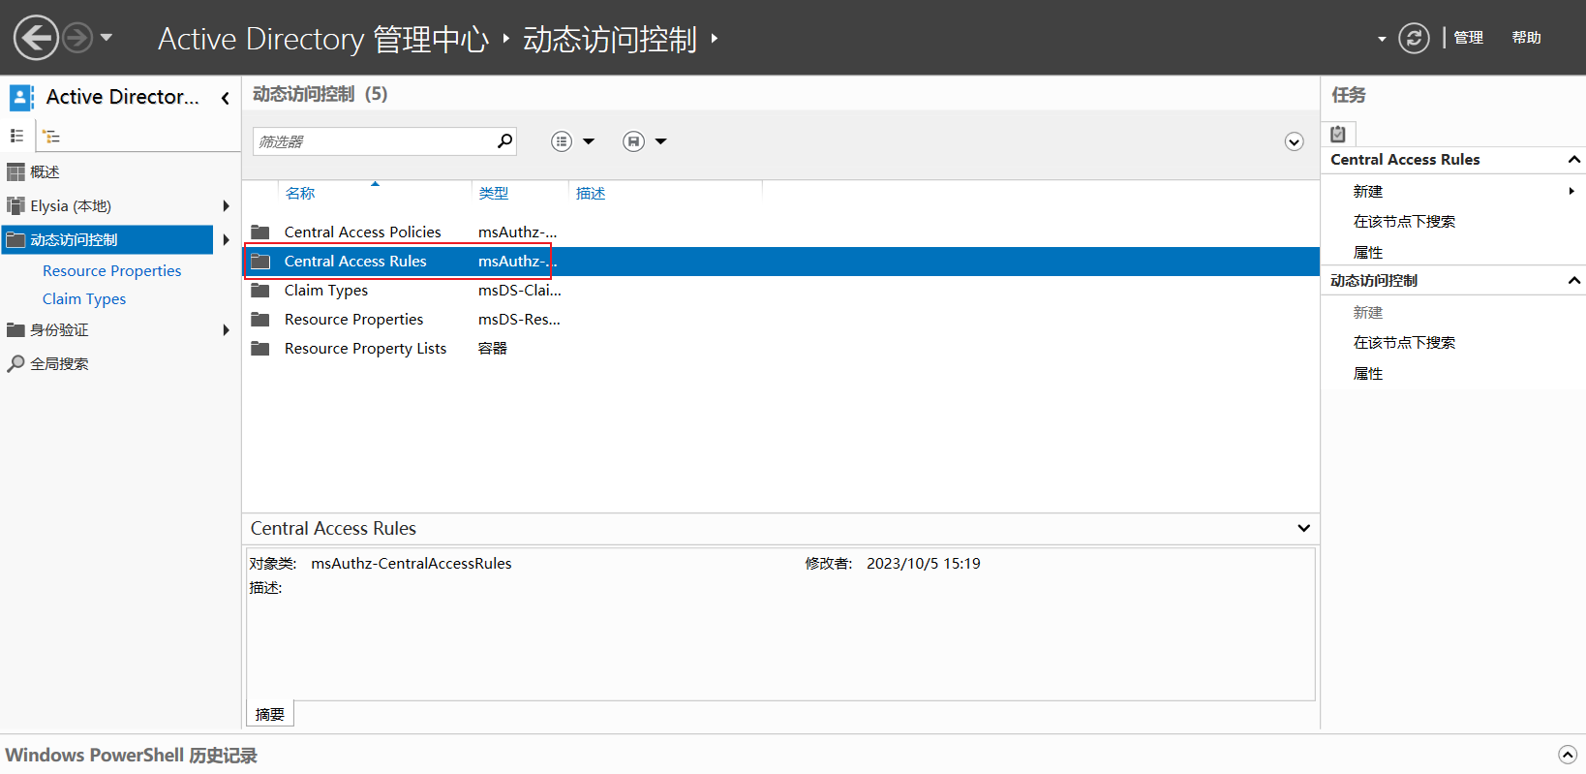Click the tasks clipboard icon
Image resolution: width=1586 pixels, height=774 pixels.
pos(1338,134)
